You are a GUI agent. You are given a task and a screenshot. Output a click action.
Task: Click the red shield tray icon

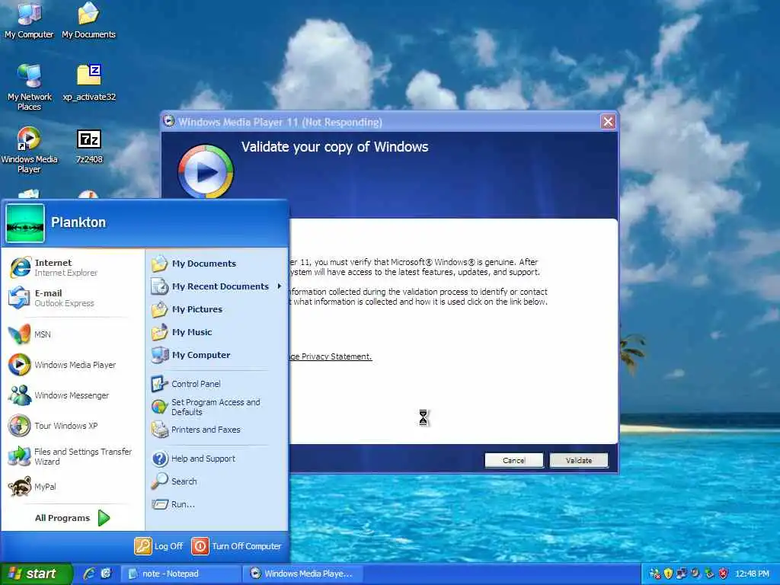(x=724, y=574)
